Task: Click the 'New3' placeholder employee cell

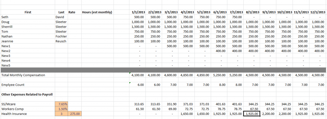Action: point(28,56)
